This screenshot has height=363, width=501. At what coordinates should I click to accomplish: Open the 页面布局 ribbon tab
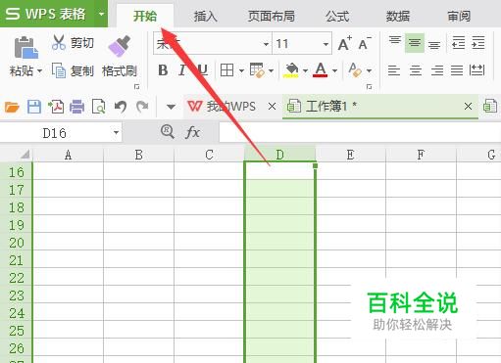(271, 16)
